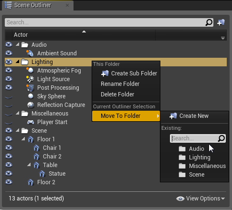Image resolution: width=232 pixels, height=210 pixels.
Task: Collapse the Lighting folder
Action: click(x=18, y=62)
